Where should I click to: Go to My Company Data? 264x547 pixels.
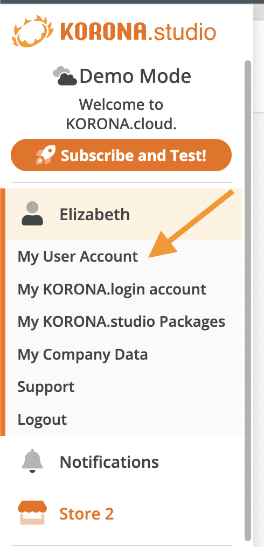point(82,354)
